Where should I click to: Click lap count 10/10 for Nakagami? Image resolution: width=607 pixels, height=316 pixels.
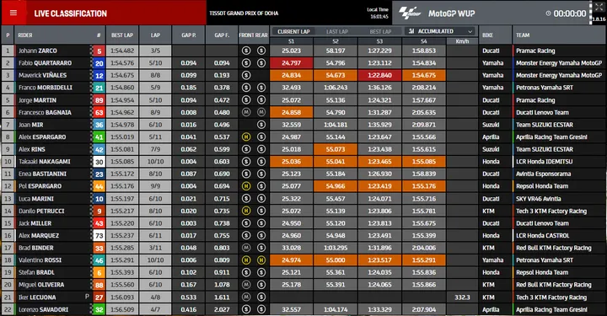[155, 162]
